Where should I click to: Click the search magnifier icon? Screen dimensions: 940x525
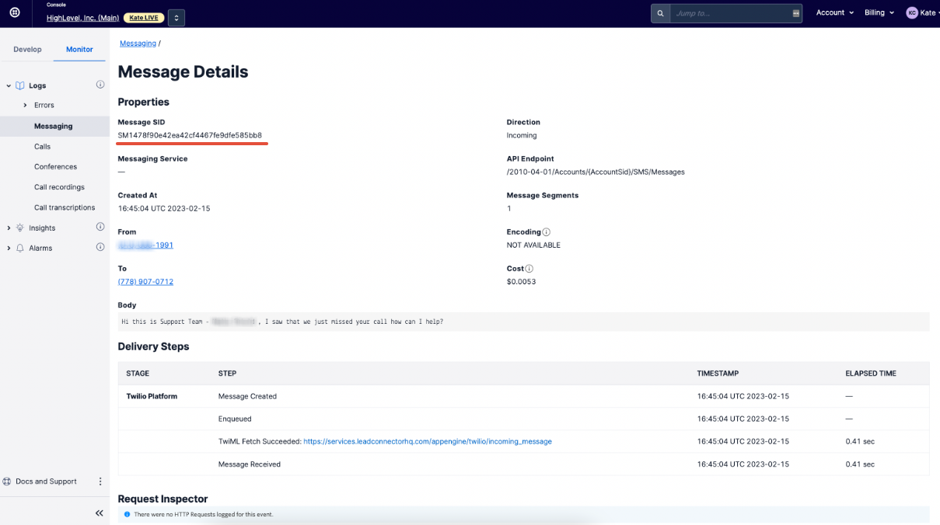tap(660, 13)
